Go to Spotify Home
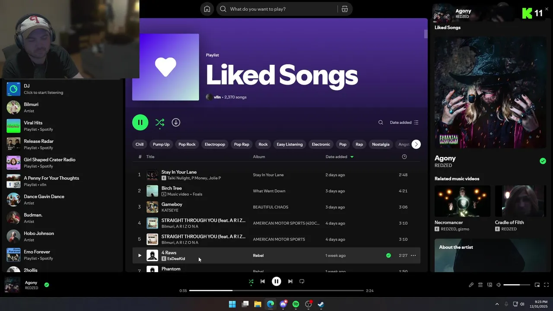 click(207, 9)
